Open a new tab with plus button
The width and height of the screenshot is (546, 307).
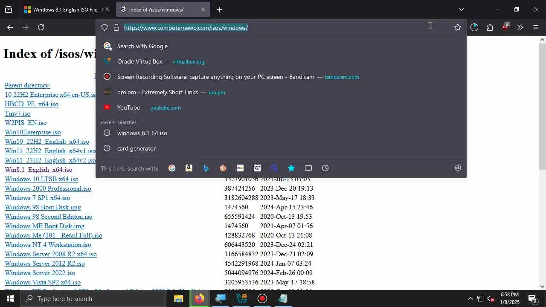point(219,9)
